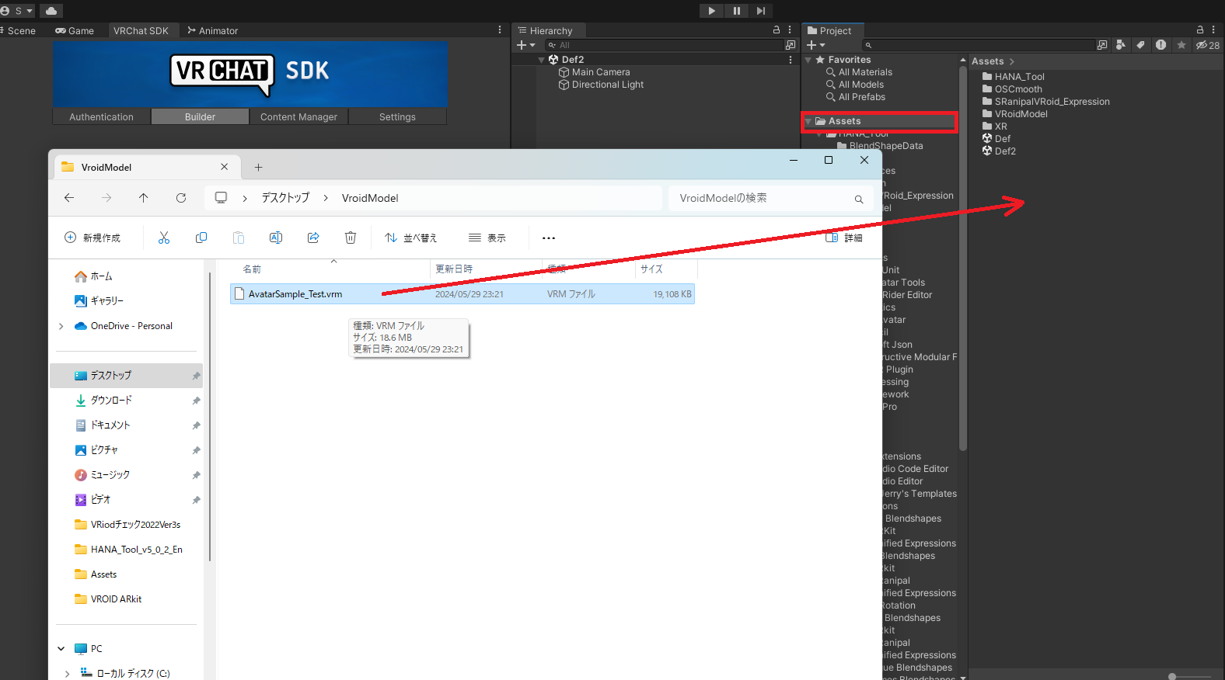Open the account dropdown in Unity toolbar

click(18, 11)
